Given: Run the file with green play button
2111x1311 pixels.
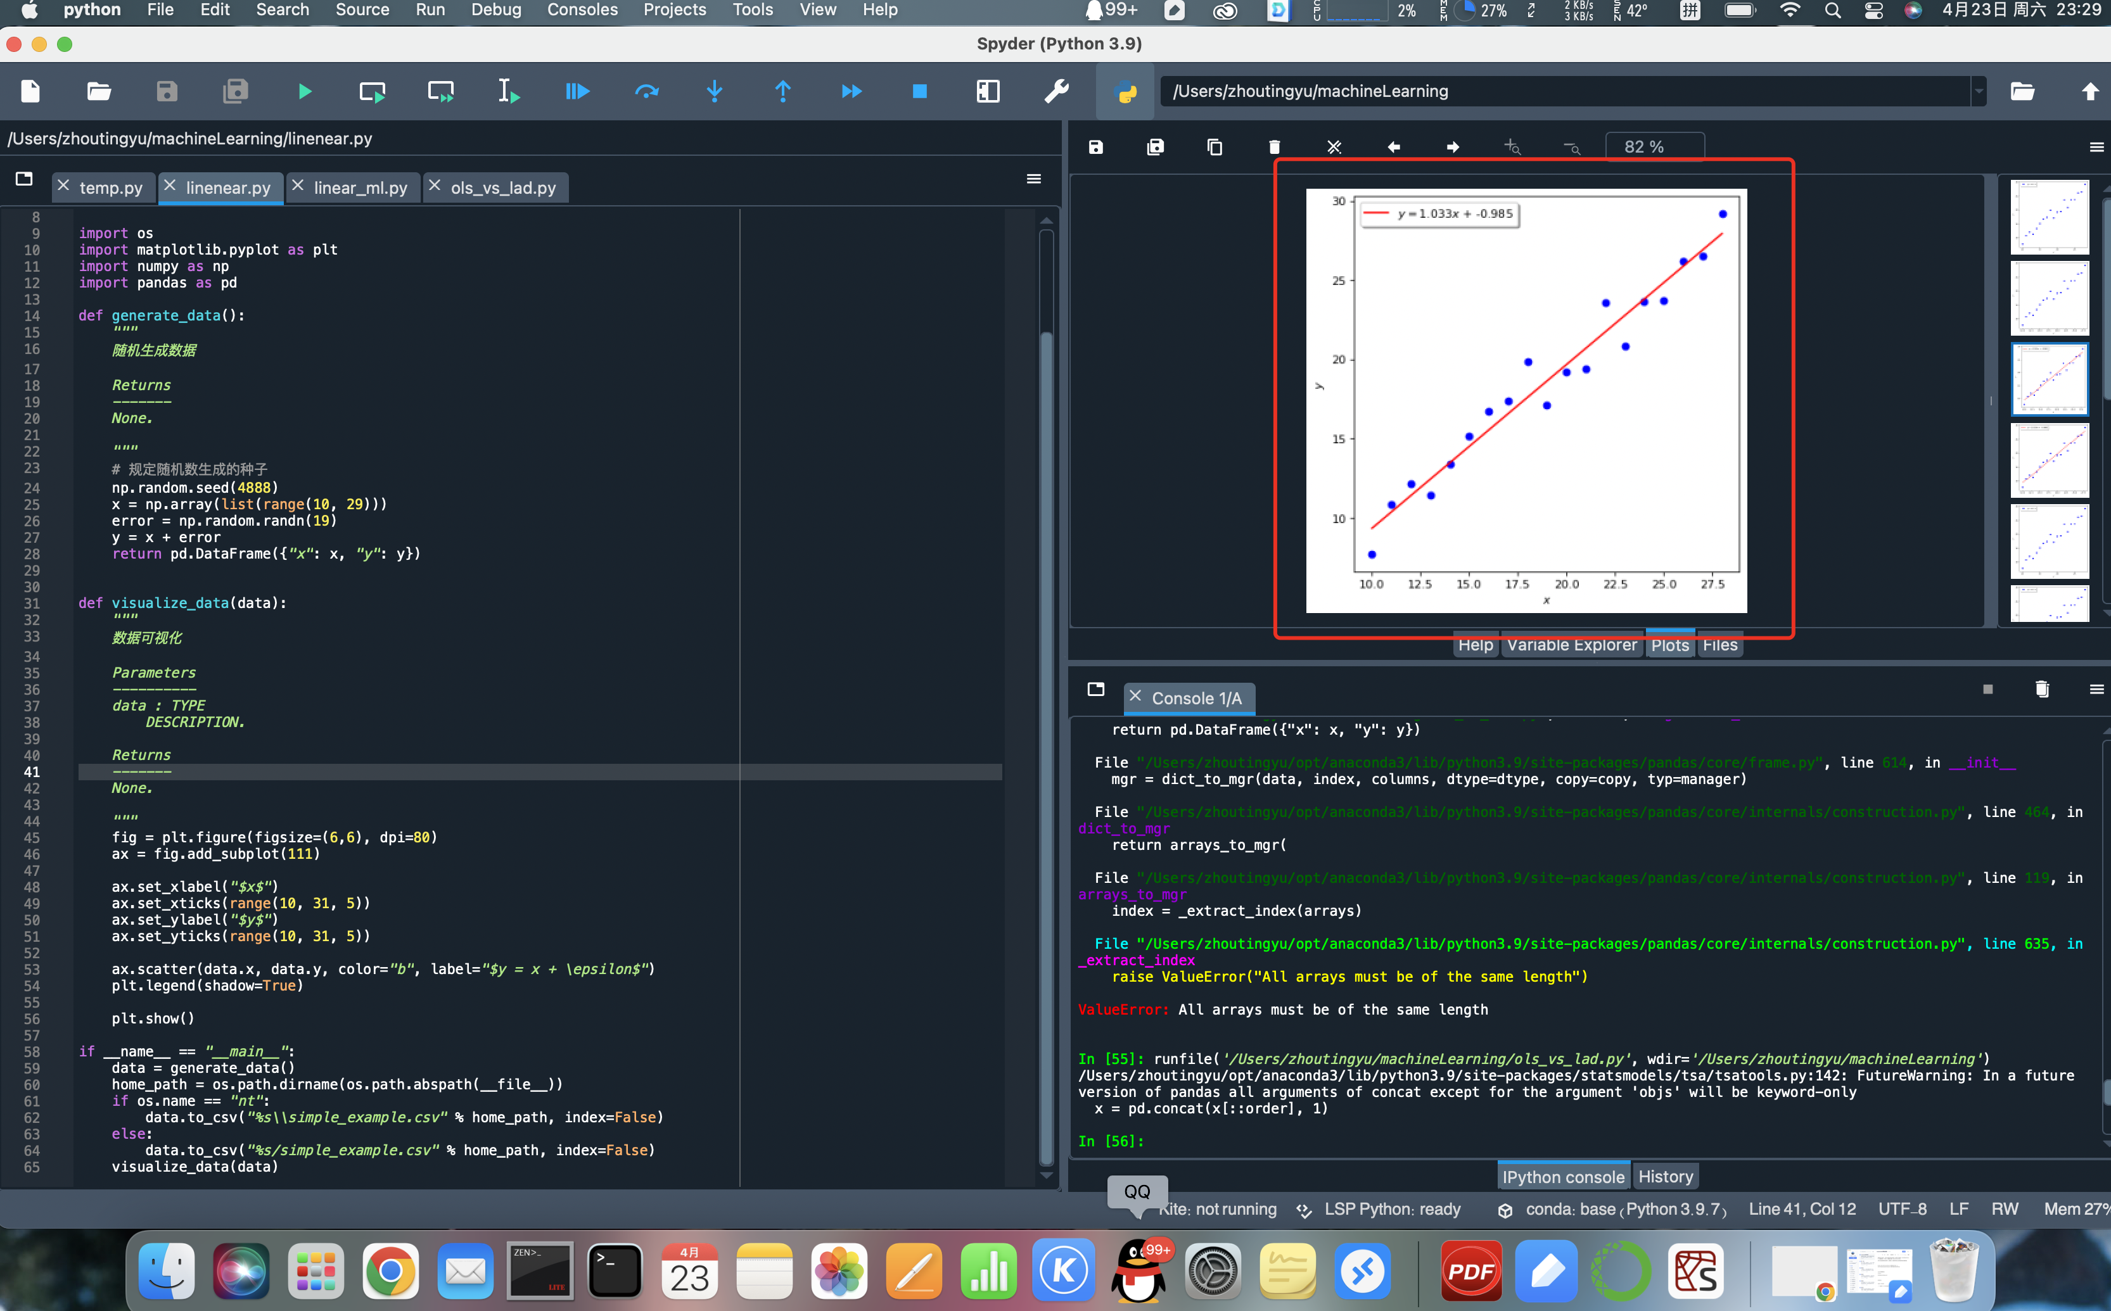Looking at the screenshot, I should [x=304, y=91].
